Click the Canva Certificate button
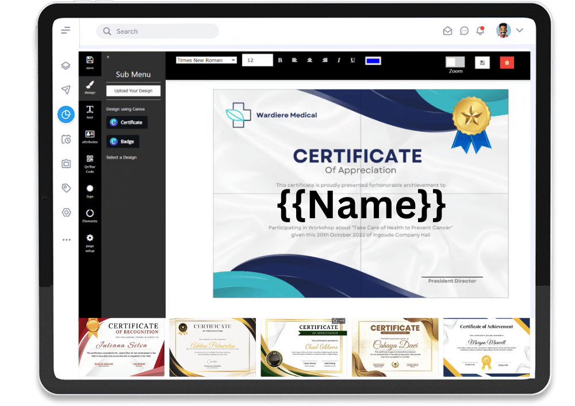 127,122
